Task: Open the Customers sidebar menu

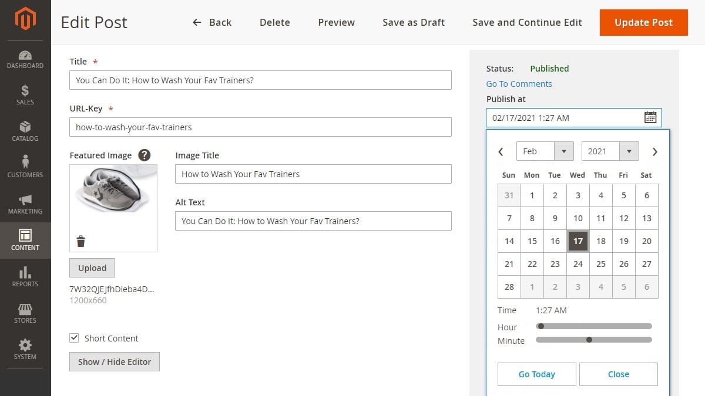Action: pos(25,168)
